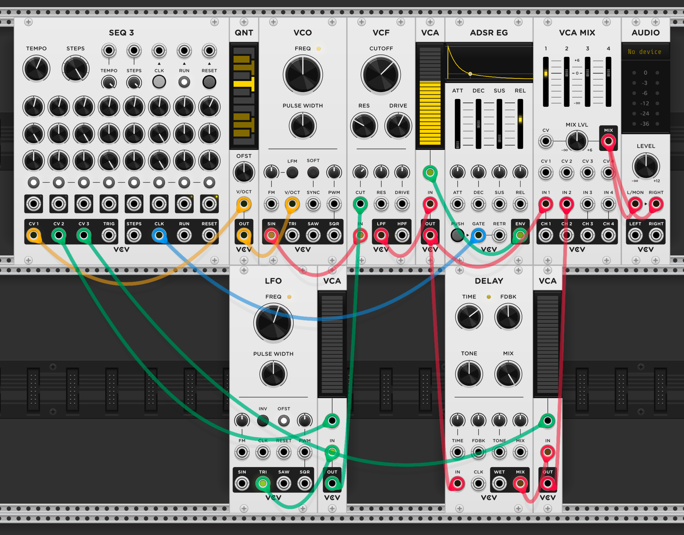The height and width of the screenshot is (535, 684).
Task: Click the DELAY TIME knob
Action: pyautogui.click(x=469, y=317)
